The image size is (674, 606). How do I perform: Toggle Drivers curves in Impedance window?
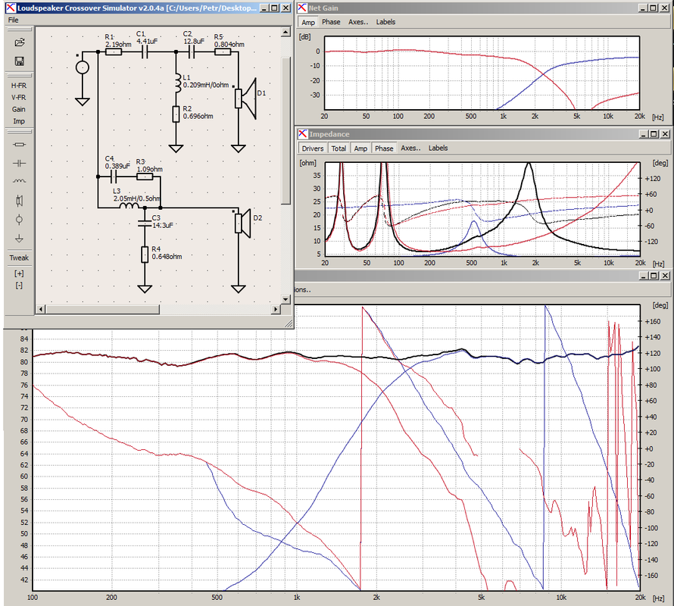click(313, 148)
